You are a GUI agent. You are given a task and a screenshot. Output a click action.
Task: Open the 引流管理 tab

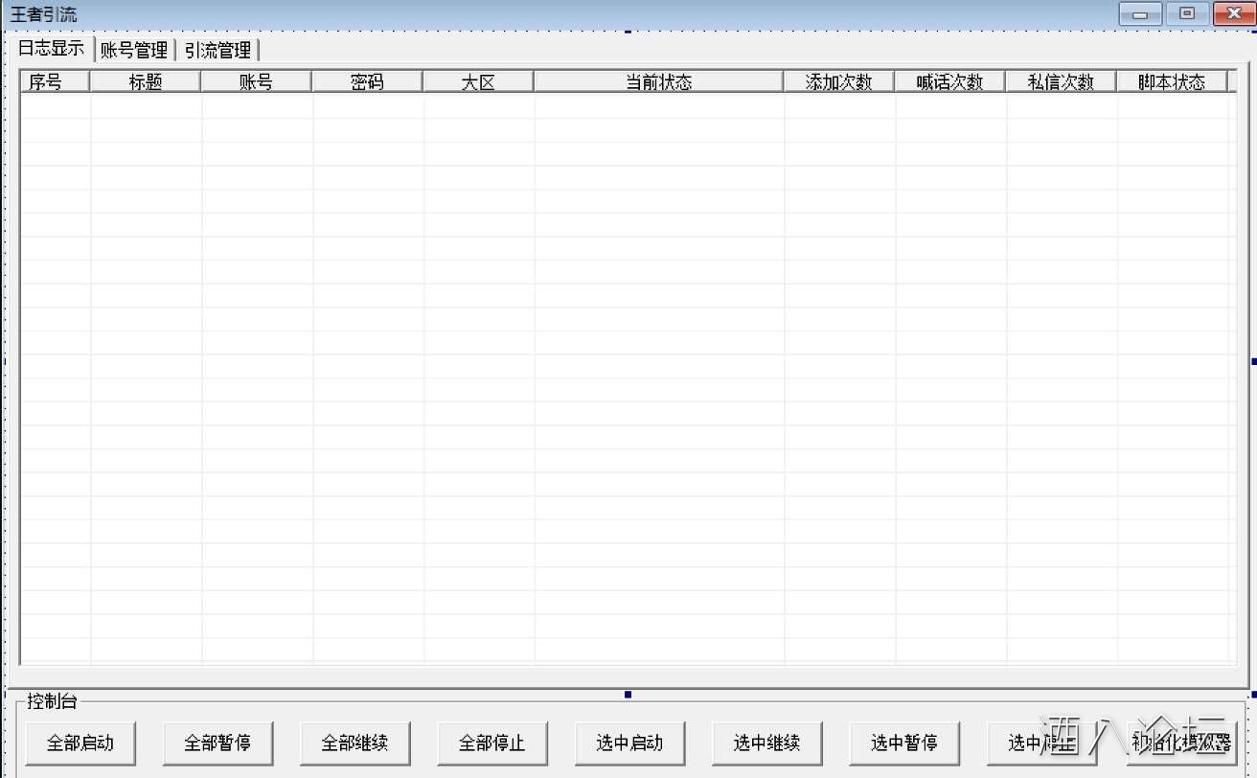click(217, 51)
